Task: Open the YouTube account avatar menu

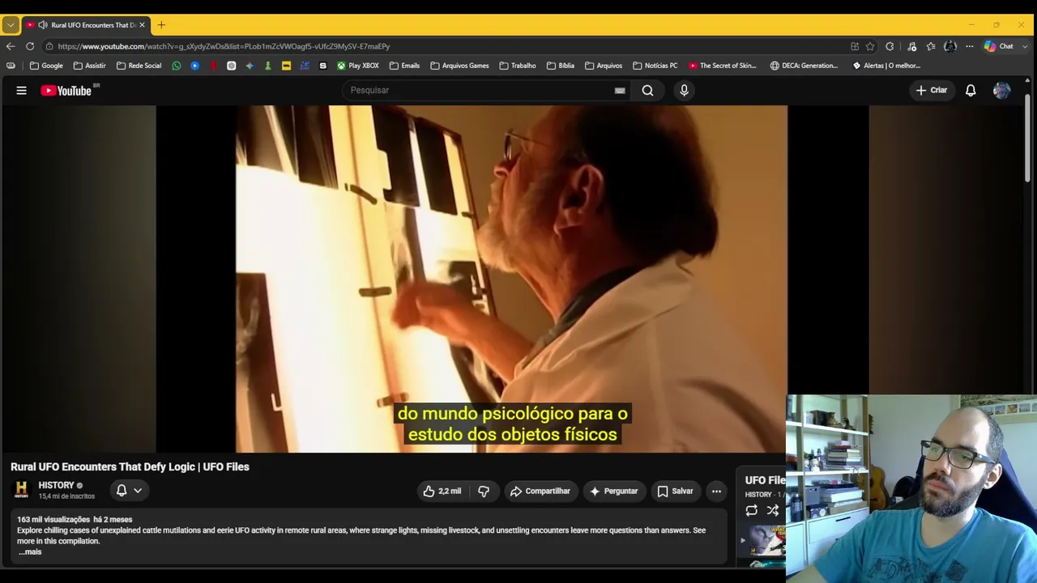Action: point(1001,91)
